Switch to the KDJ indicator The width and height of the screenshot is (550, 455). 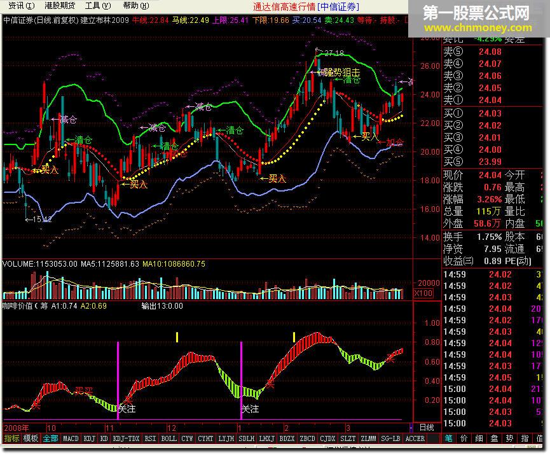coord(90,438)
